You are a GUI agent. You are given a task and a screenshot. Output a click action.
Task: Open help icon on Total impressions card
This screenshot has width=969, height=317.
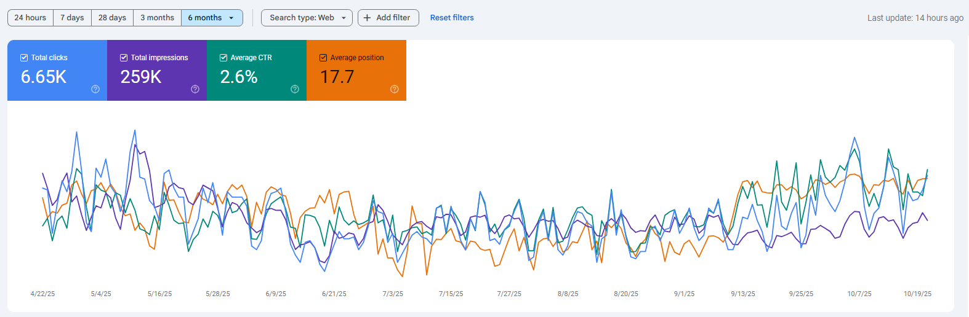195,89
